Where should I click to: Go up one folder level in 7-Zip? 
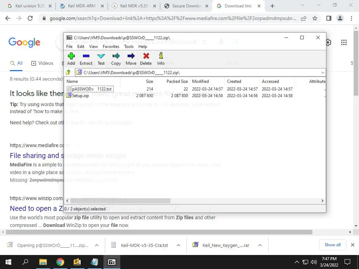pos(68,73)
